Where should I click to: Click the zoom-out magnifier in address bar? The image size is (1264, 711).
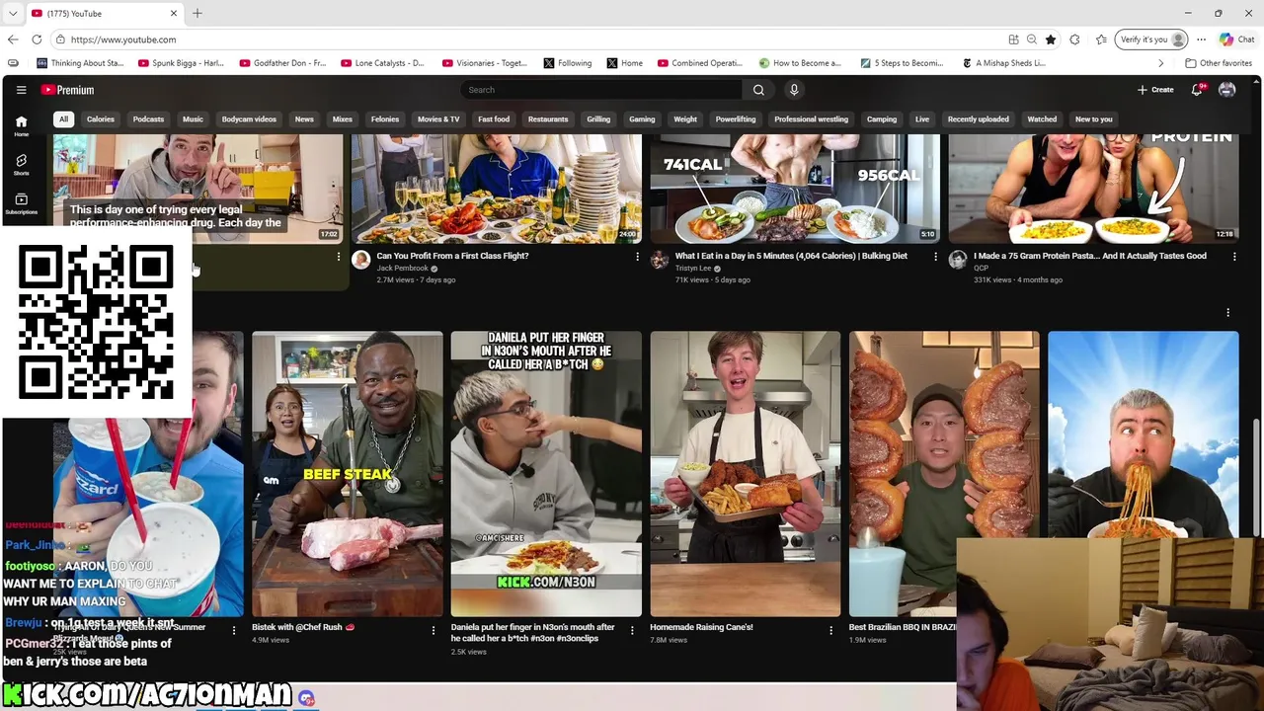[1032, 39]
